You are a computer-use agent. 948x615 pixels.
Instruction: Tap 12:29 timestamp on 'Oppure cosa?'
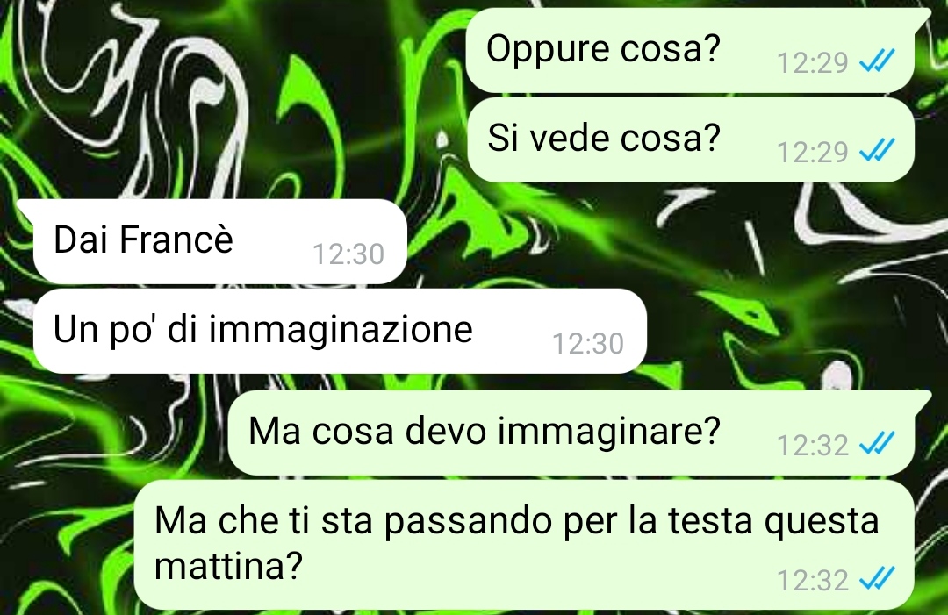(813, 63)
